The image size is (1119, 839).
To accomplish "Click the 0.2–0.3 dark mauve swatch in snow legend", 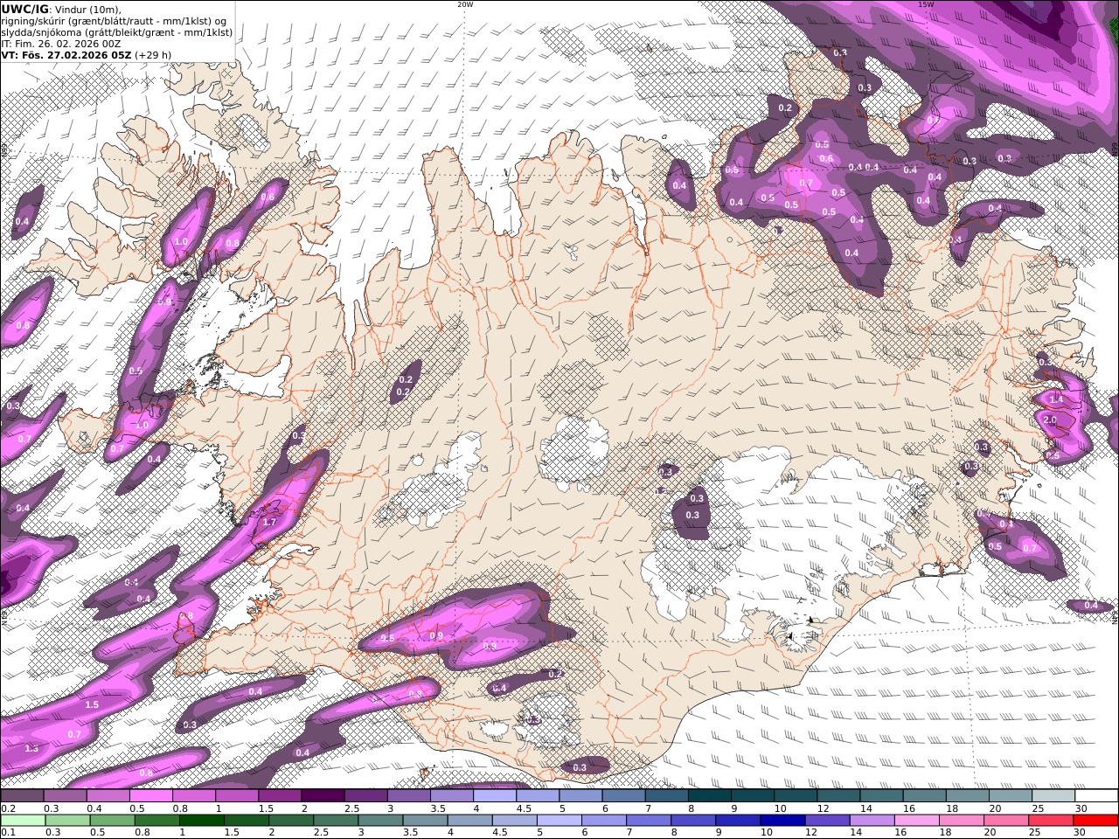I will click(x=22, y=795).
